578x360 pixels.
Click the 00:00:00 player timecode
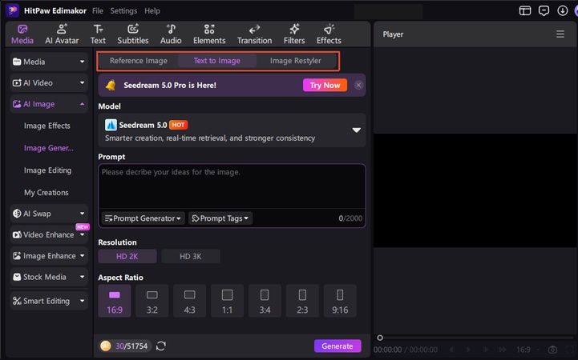(x=387, y=350)
